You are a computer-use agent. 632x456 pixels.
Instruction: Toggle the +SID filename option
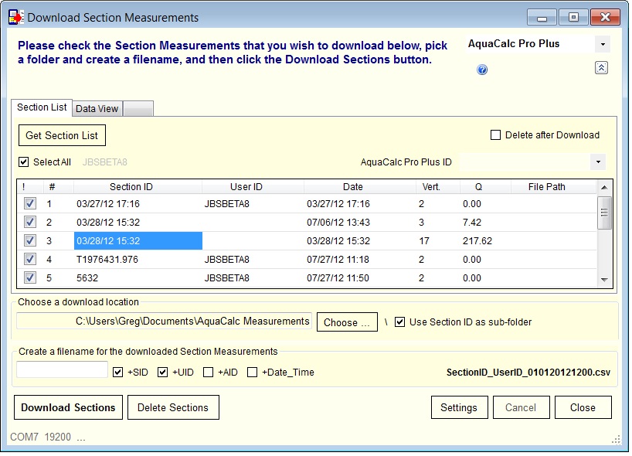click(x=117, y=372)
